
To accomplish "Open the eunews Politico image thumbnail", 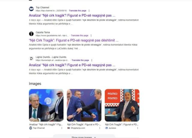I will tap(122, 105).
